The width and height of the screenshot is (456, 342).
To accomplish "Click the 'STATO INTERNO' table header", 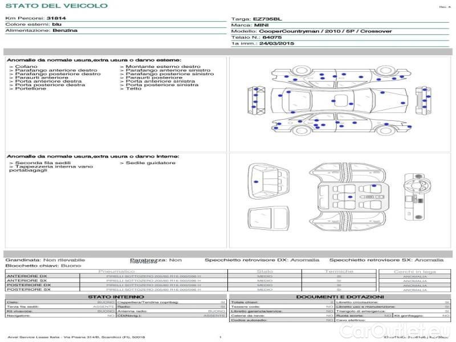I will pos(116,297).
